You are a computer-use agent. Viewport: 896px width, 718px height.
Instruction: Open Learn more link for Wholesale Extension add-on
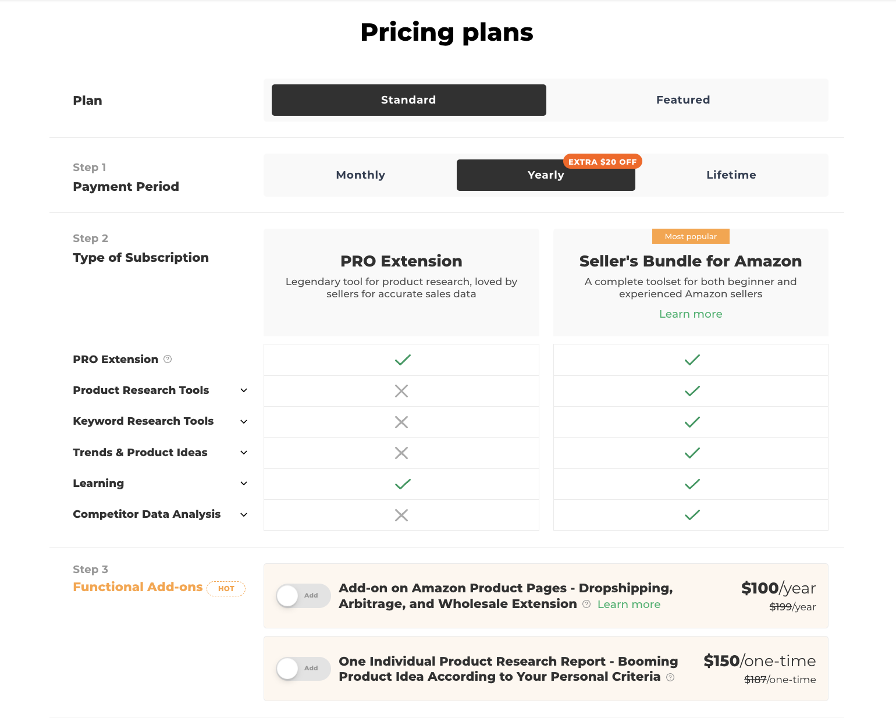pos(629,605)
